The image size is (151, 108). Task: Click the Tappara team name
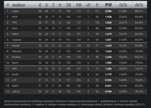pyautogui.click(x=17, y=40)
